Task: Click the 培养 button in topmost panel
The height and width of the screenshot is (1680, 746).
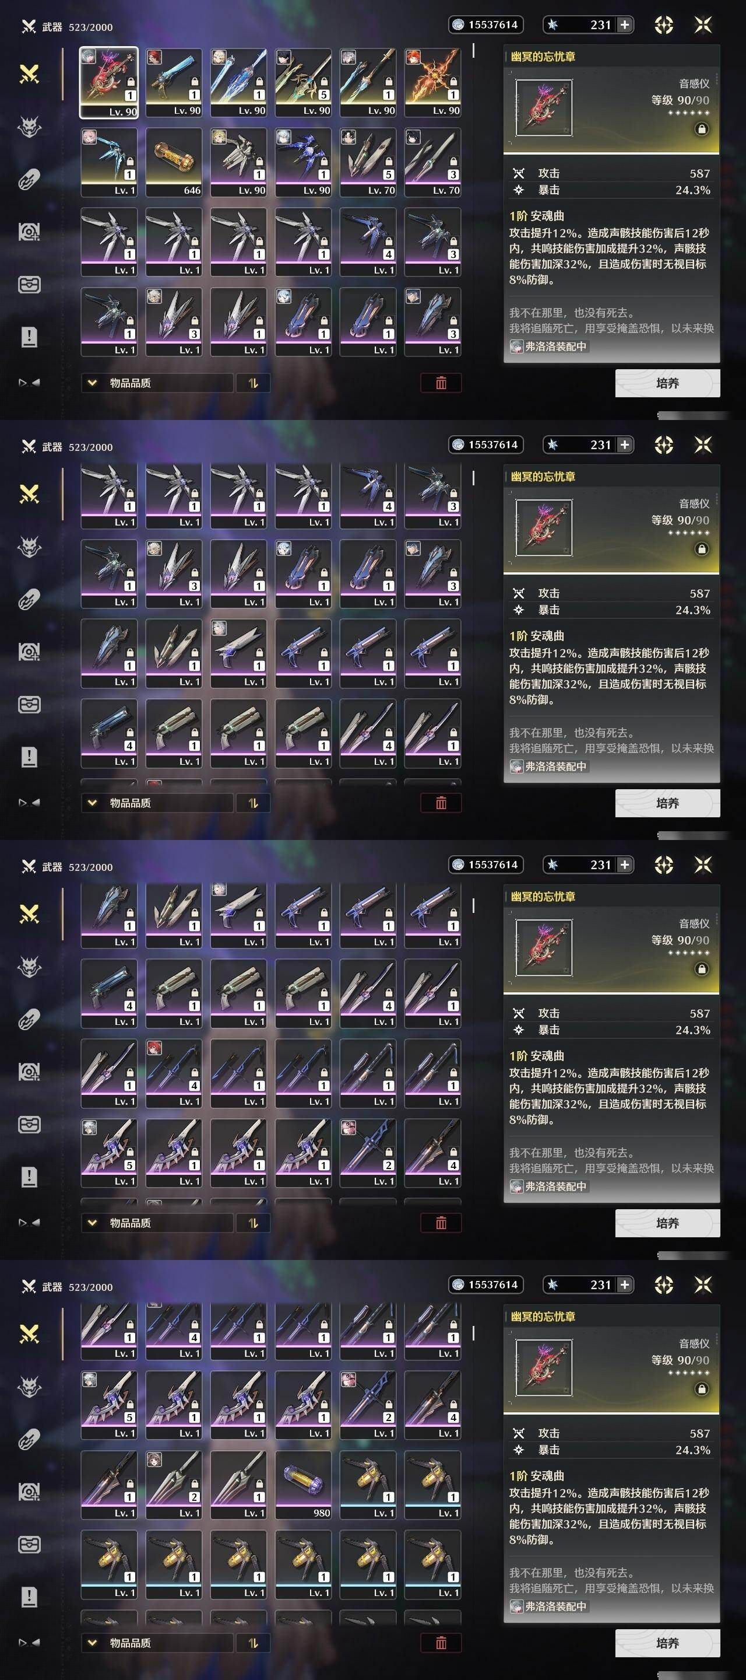Action: point(667,383)
